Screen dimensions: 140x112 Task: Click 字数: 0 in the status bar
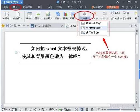pos(53,109)
